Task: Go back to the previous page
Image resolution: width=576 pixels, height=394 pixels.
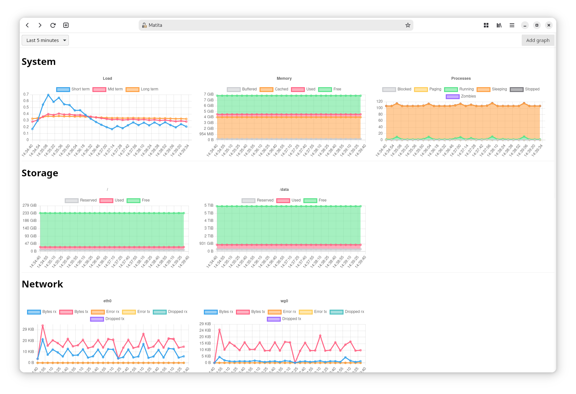Action: tap(27, 25)
